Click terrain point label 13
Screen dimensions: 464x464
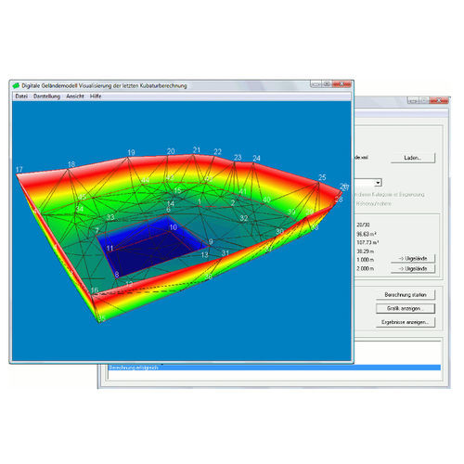click(205, 255)
